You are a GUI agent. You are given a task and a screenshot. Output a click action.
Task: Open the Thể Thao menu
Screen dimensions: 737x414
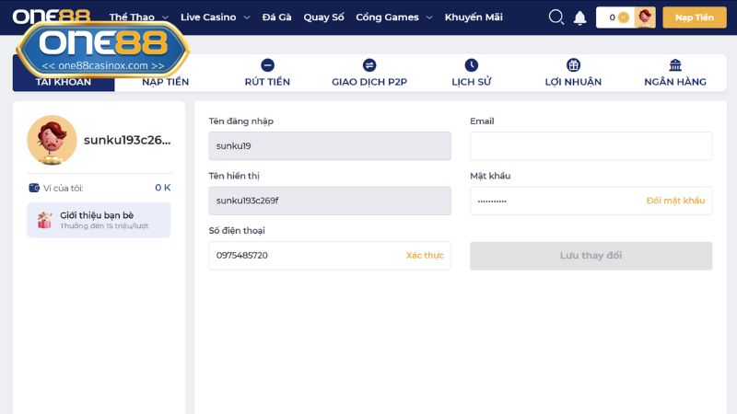coord(132,17)
